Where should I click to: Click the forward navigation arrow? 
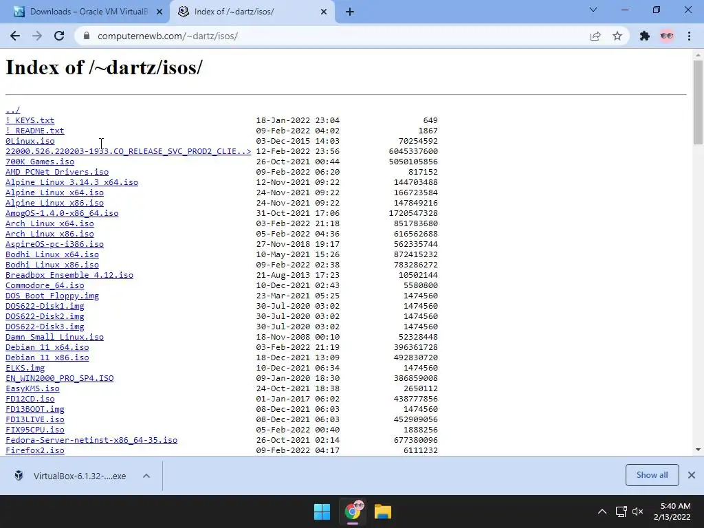pyautogui.click(x=37, y=36)
